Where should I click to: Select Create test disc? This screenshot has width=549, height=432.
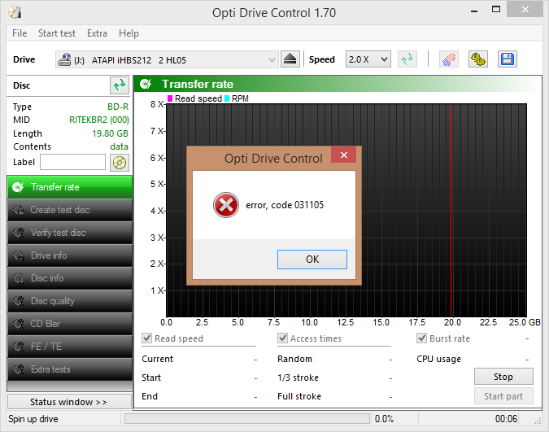click(70, 210)
